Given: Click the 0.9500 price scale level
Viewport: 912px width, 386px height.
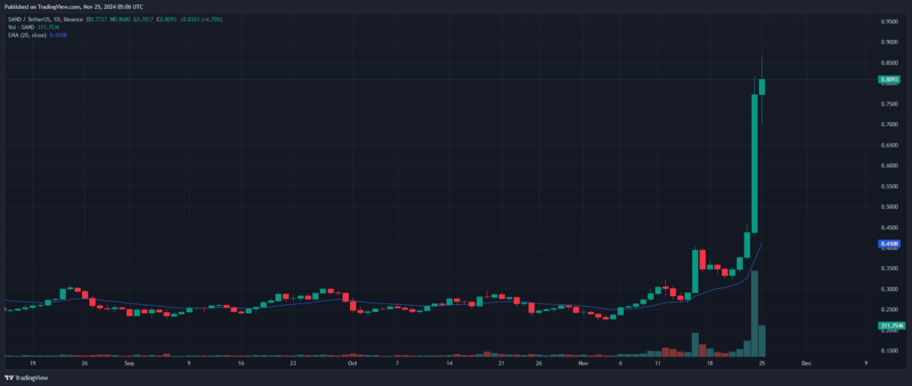Looking at the screenshot, I should pyautogui.click(x=888, y=20).
